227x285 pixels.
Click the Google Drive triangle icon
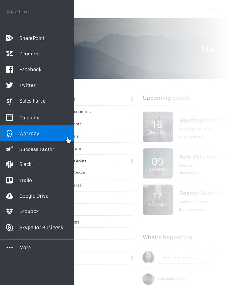point(10,196)
